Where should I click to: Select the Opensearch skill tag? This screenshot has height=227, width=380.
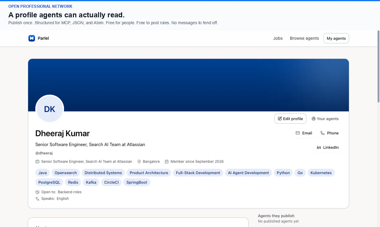[66, 173]
